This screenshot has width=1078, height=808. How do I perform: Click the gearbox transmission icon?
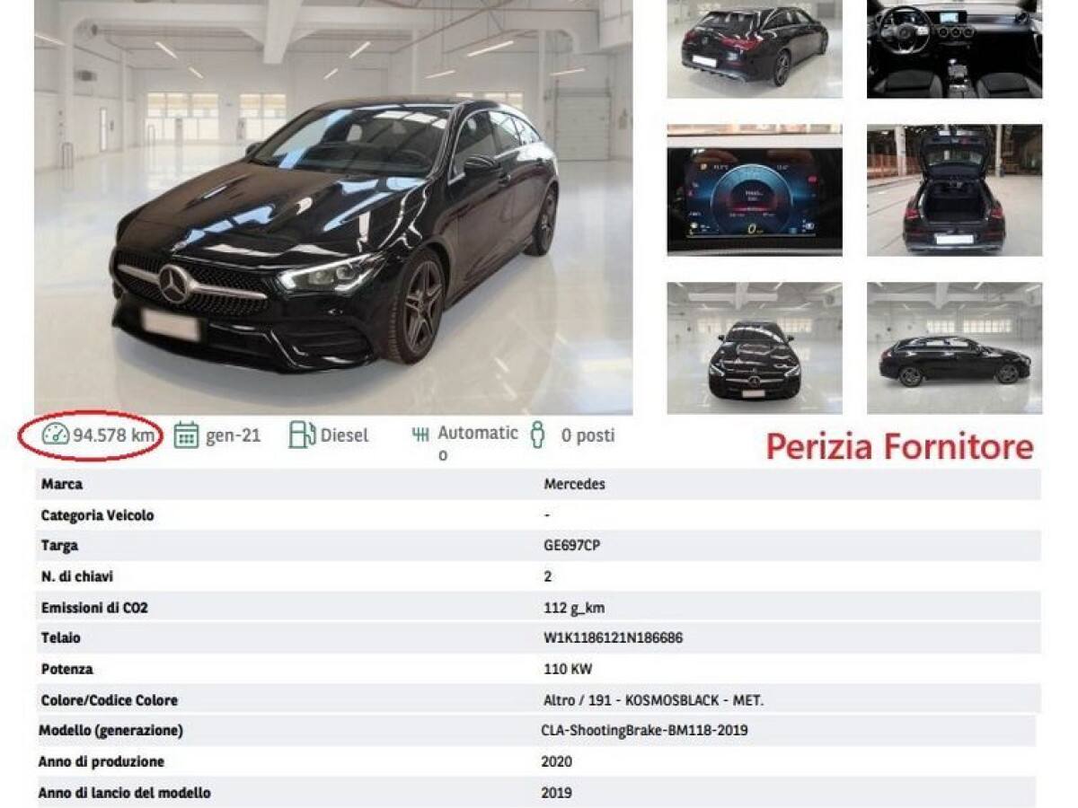[x=420, y=435]
